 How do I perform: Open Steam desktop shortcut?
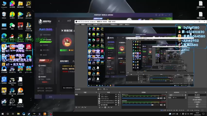click(4, 102)
